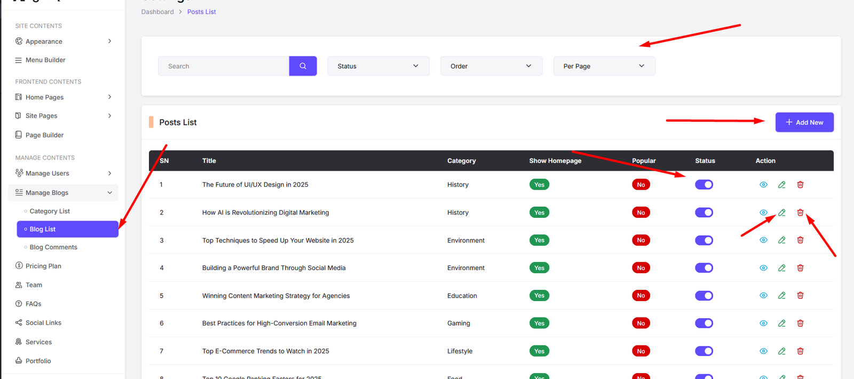Toggle status switch for 'The Future of UI/UX Design'
Screen dimensions: 854x379
(703, 185)
